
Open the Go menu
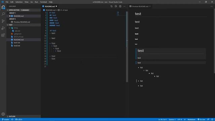point(32,2)
